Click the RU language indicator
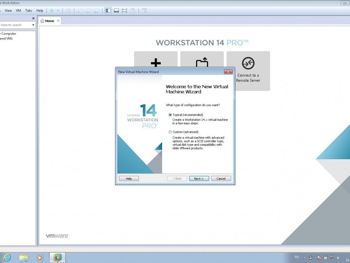The width and height of the screenshot is (350, 263). pyautogui.click(x=297, y=257)
